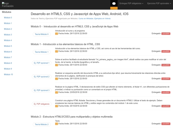The width and height of the screenshot is (173, 130).
Task: Click the Módulo 1 section heading
Action: coord(65,44)
